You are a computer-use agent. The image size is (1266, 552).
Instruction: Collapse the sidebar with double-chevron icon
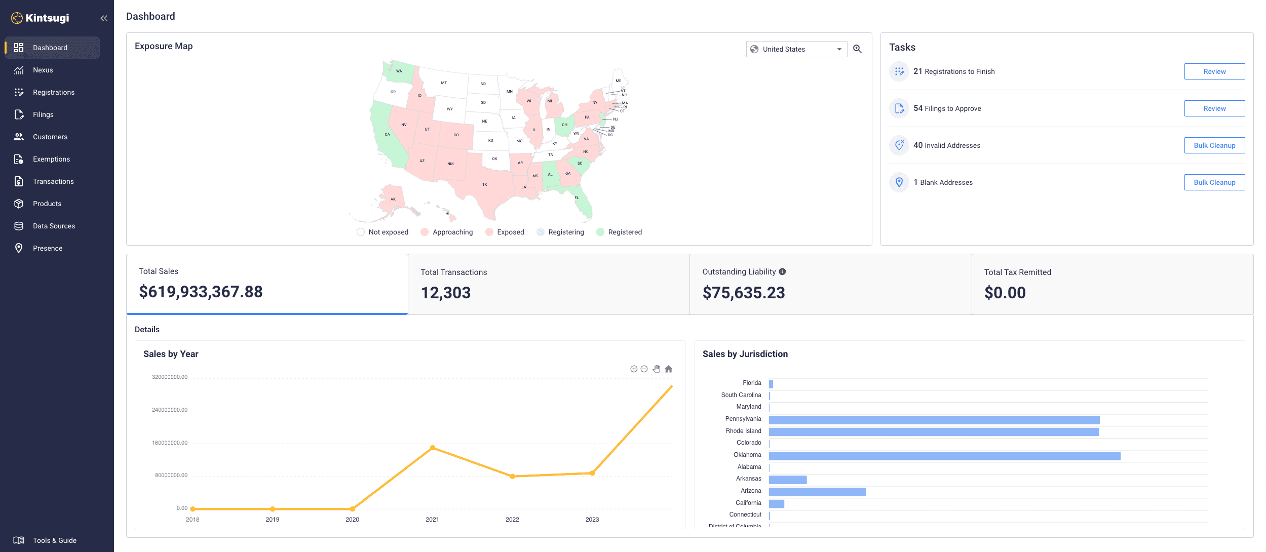[104, 18]
